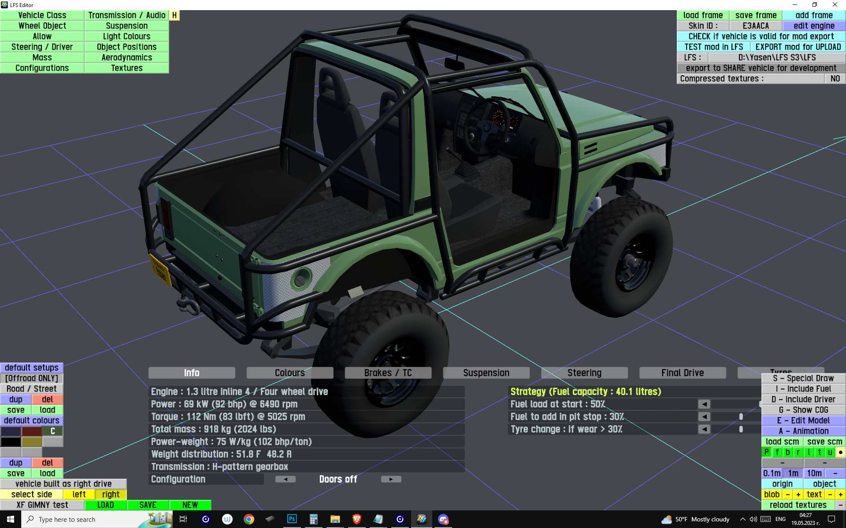Switch to the Final Drive tab
Viewport: 846px width, 528px height.
[x=682, y=373]
